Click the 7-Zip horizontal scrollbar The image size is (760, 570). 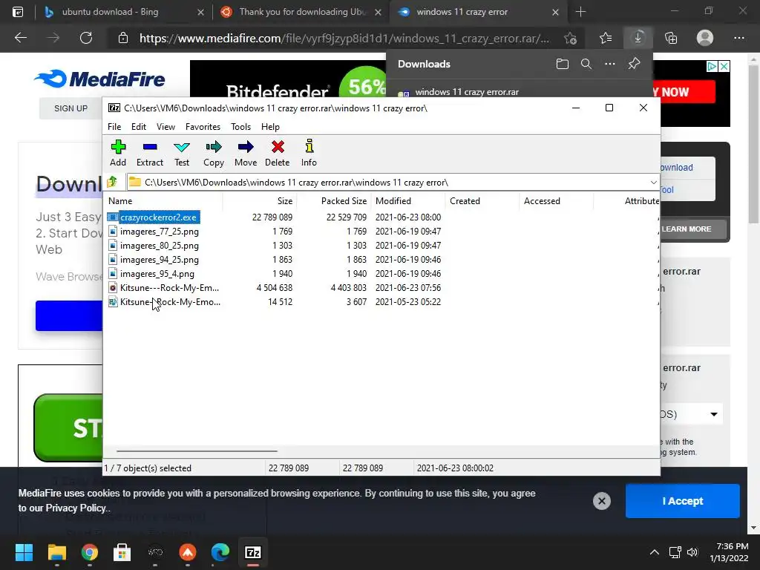197,451
